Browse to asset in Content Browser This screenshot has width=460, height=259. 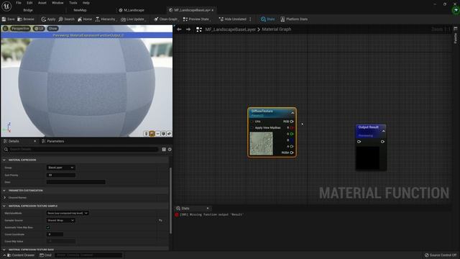click(26, 19)
